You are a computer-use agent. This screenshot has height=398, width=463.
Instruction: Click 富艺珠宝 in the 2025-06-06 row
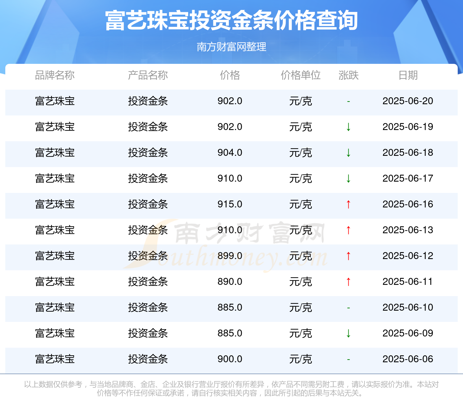click(x=55, y=359)
